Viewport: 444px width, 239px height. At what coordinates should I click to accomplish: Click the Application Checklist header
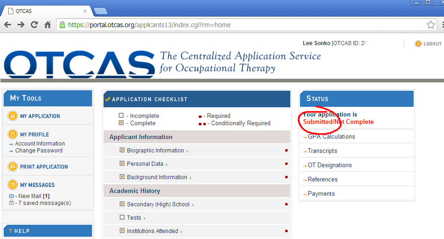pyautogui.click(x=197, y=99)
